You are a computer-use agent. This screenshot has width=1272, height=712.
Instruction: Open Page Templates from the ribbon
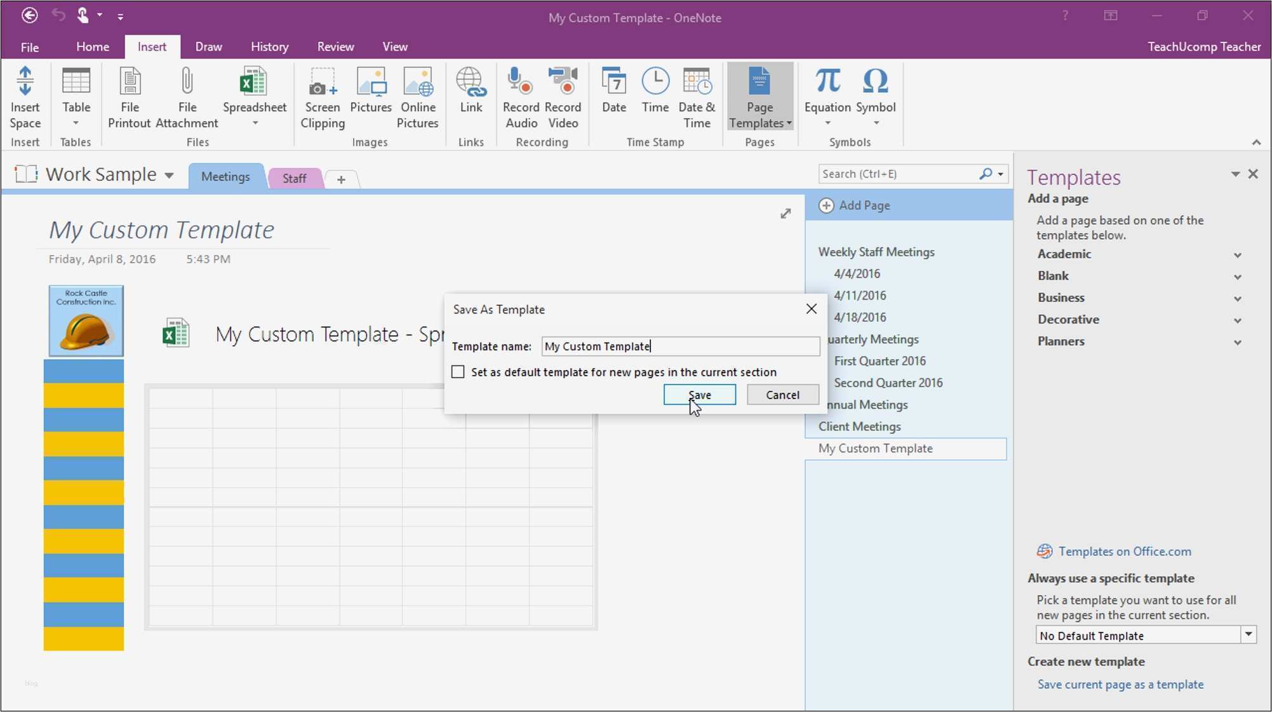(760, 96)
